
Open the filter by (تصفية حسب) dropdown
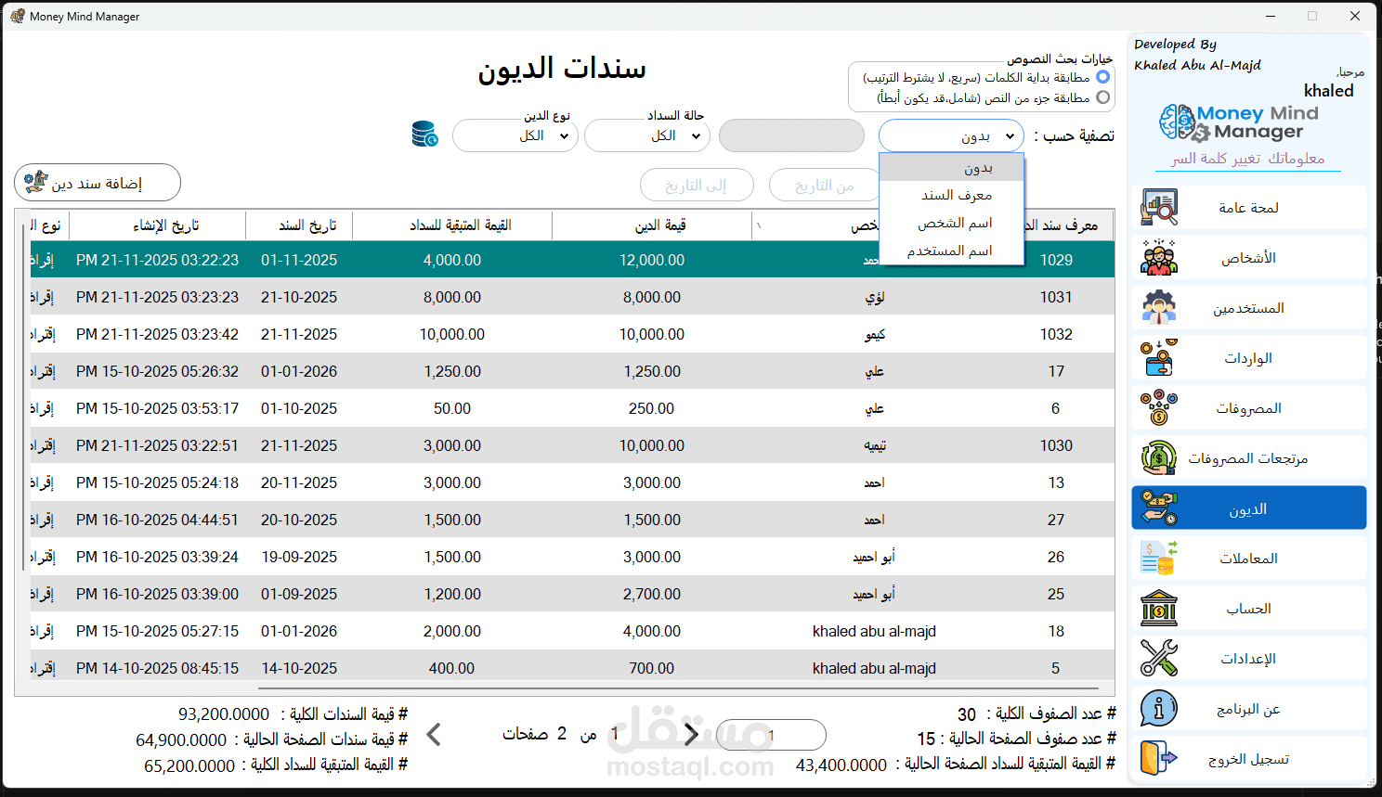(x=951, y=135)
